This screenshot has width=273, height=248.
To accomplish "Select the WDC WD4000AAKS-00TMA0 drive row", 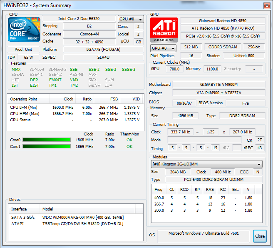I will pos(76,217).
